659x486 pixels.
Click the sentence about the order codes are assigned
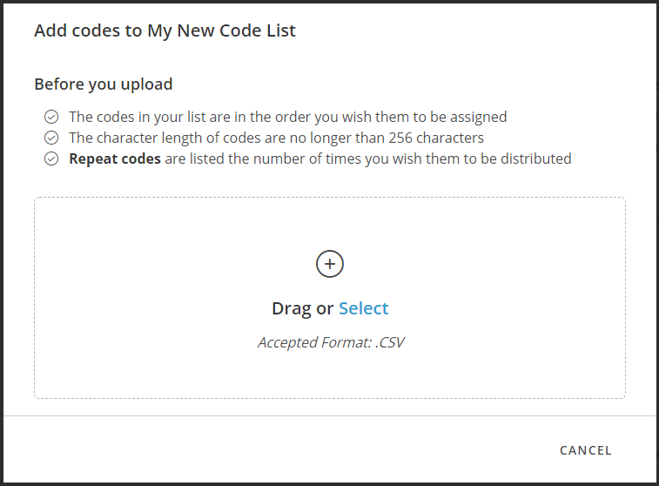[x=288, y=117]
